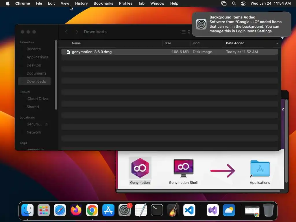
Task: Sort by Date Added column header
Action: [252, 43]
